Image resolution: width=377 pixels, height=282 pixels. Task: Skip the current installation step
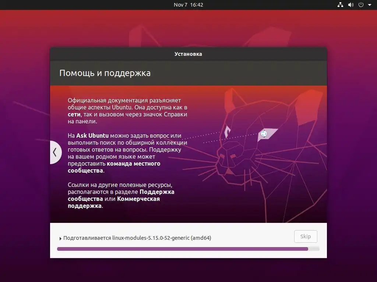click(306, 236)
